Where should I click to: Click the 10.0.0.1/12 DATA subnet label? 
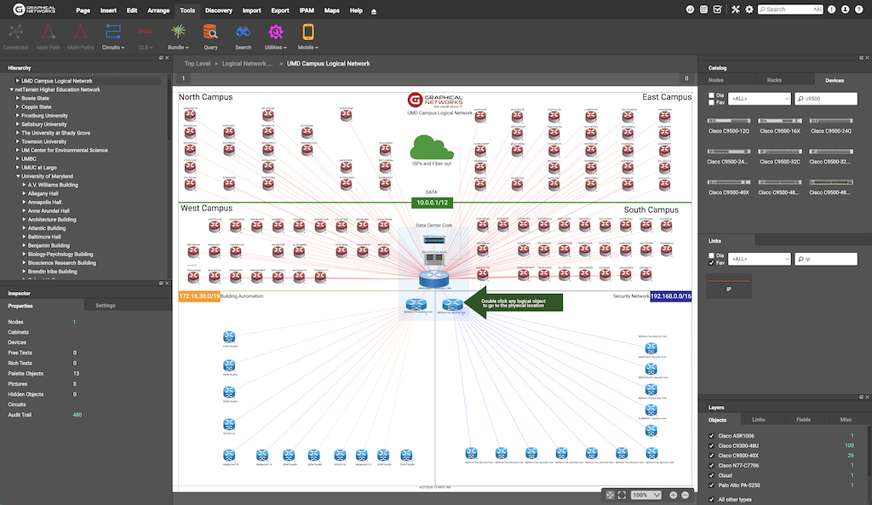pos(432,203)
